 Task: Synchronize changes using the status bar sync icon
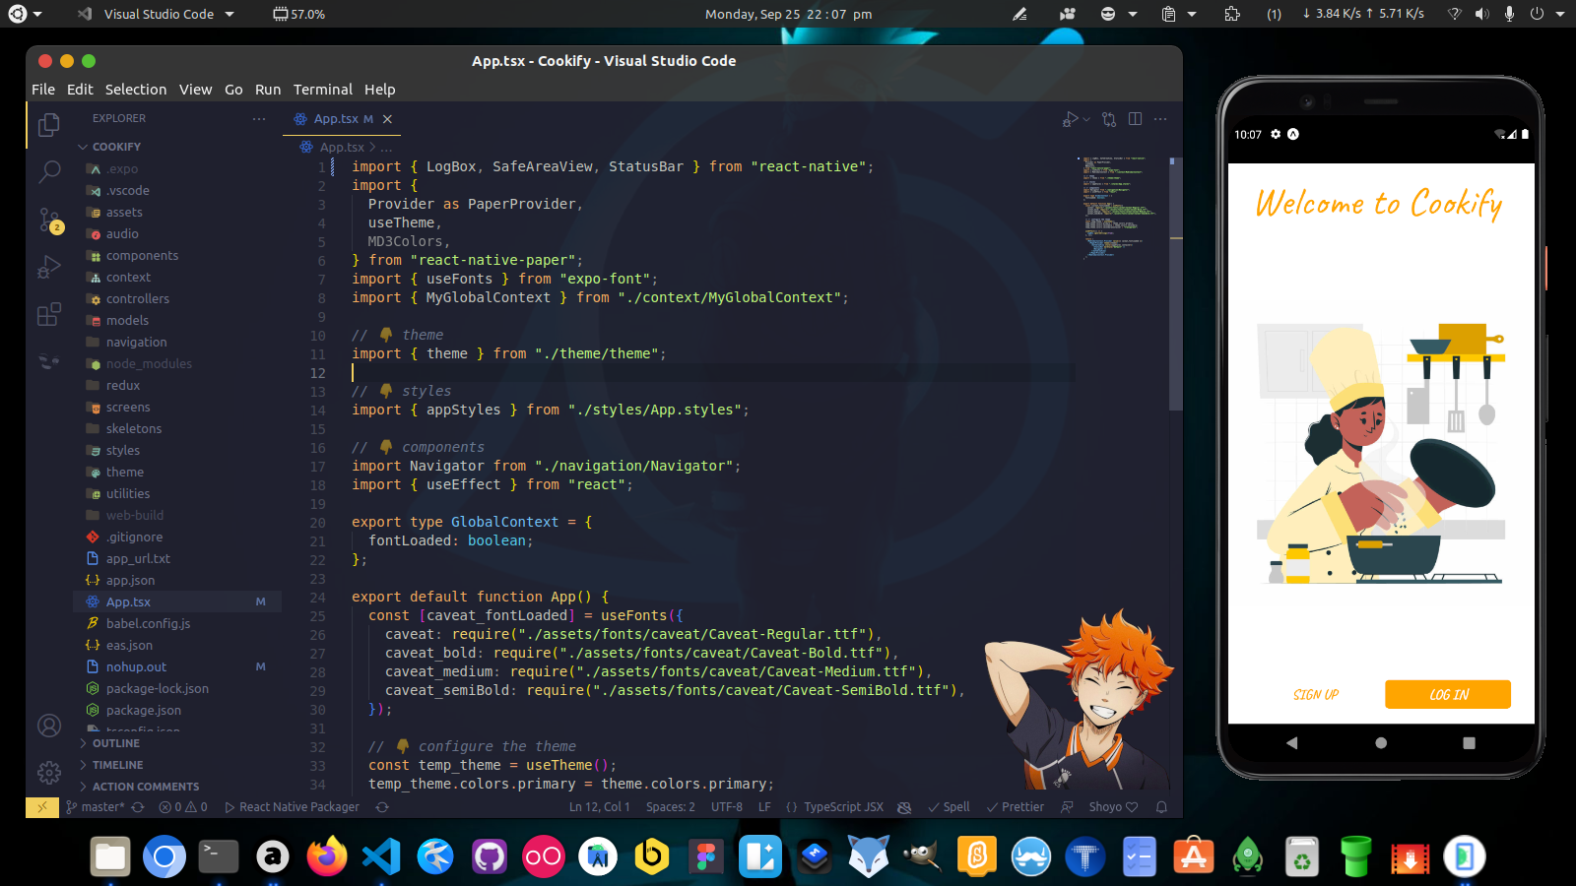coord(138,807)
